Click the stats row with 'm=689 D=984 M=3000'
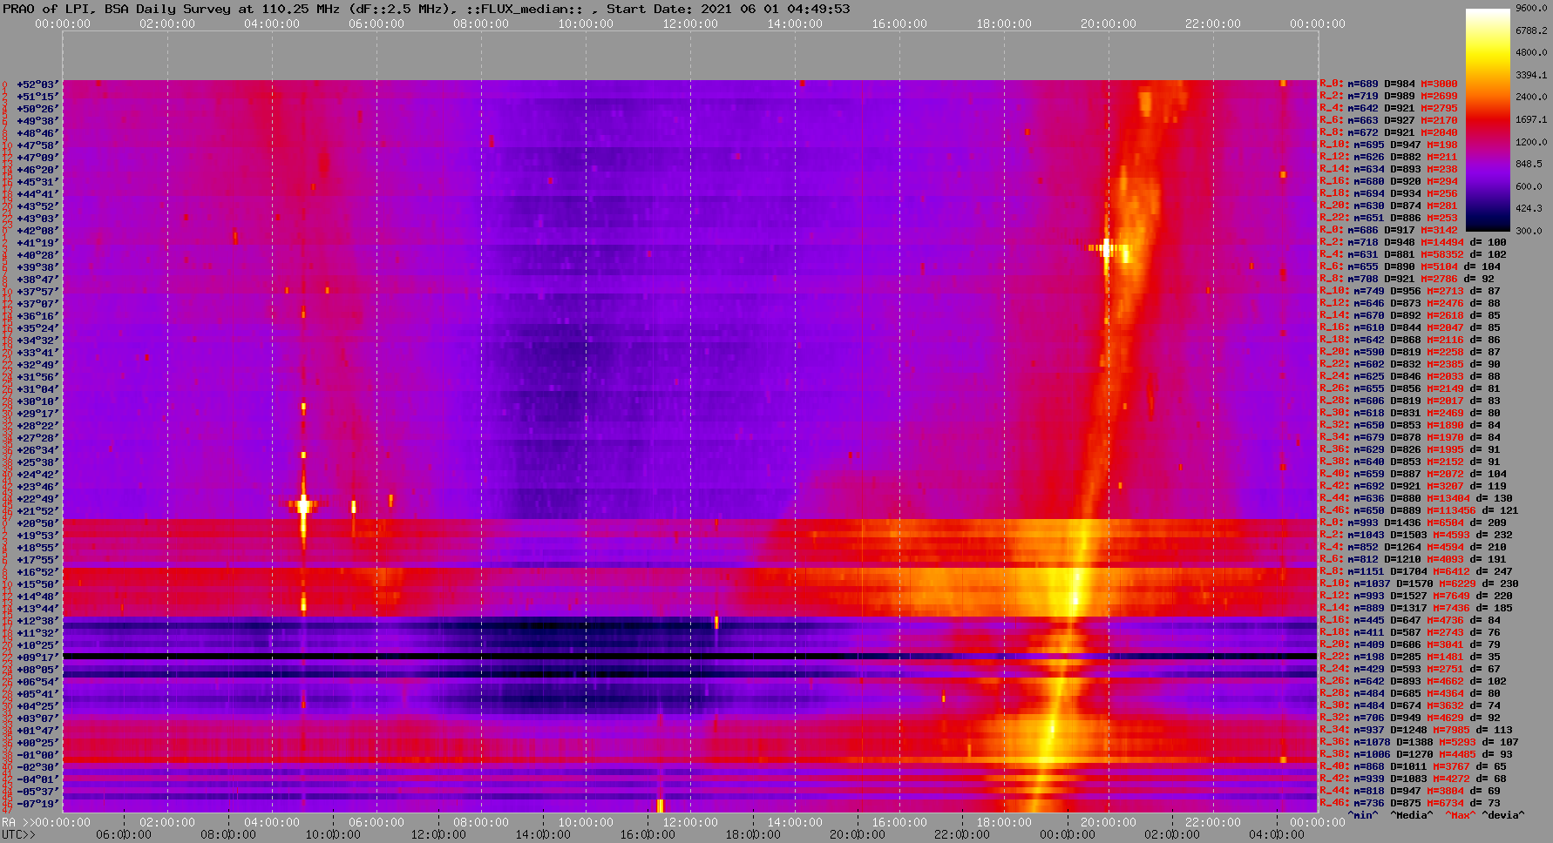This screenshot has width=1553, height=843. pyautogui.click(x=1388, y=84)
